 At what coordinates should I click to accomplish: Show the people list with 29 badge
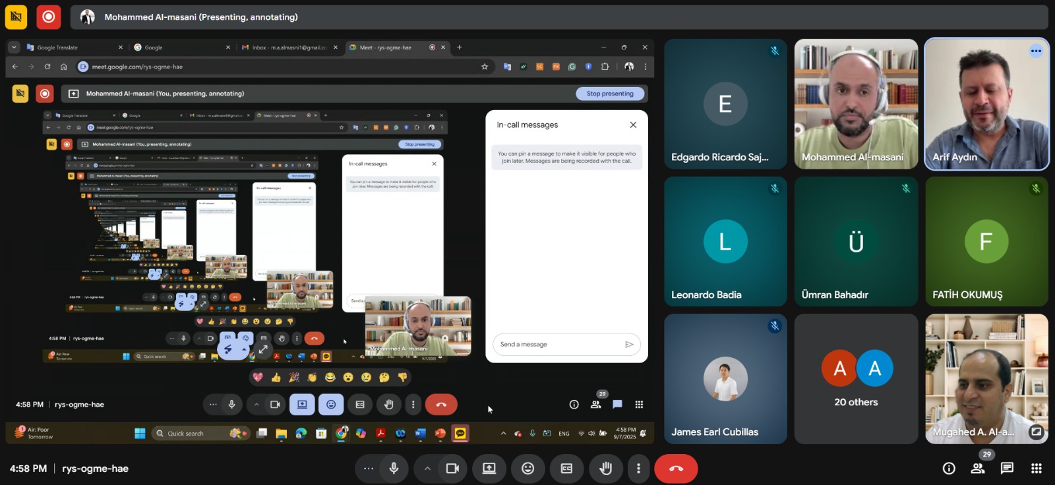978,469
